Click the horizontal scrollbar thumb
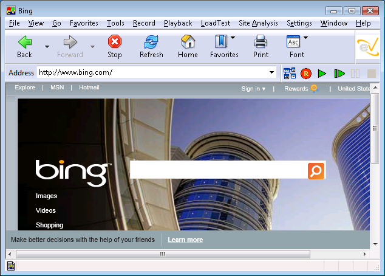This screenshot has width=385, height=276. click(163, 254)
